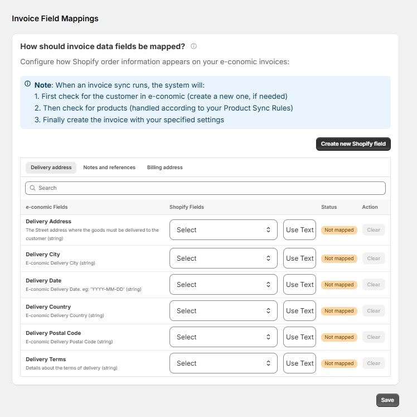417x417 pixels.
Task: Click Use Text for Delivery City
Action: 300,258
